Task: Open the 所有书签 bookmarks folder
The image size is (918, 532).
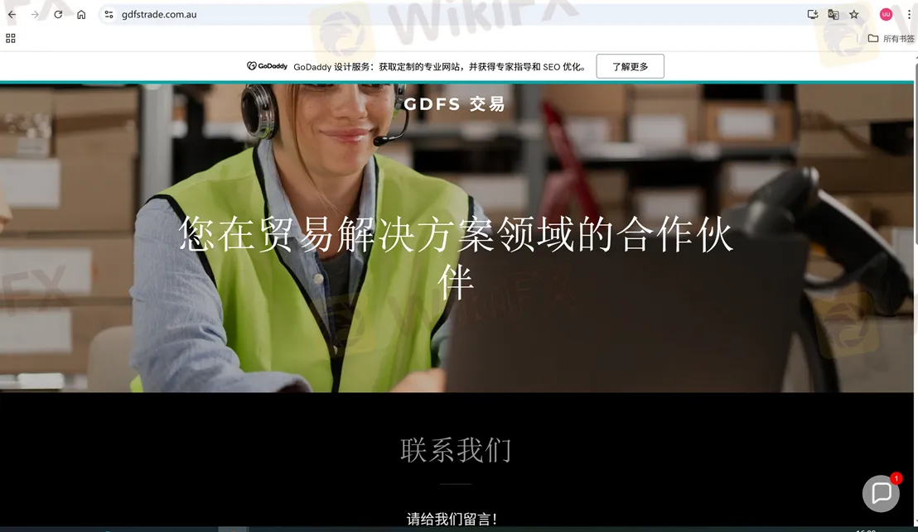Action: coord(891,39)
